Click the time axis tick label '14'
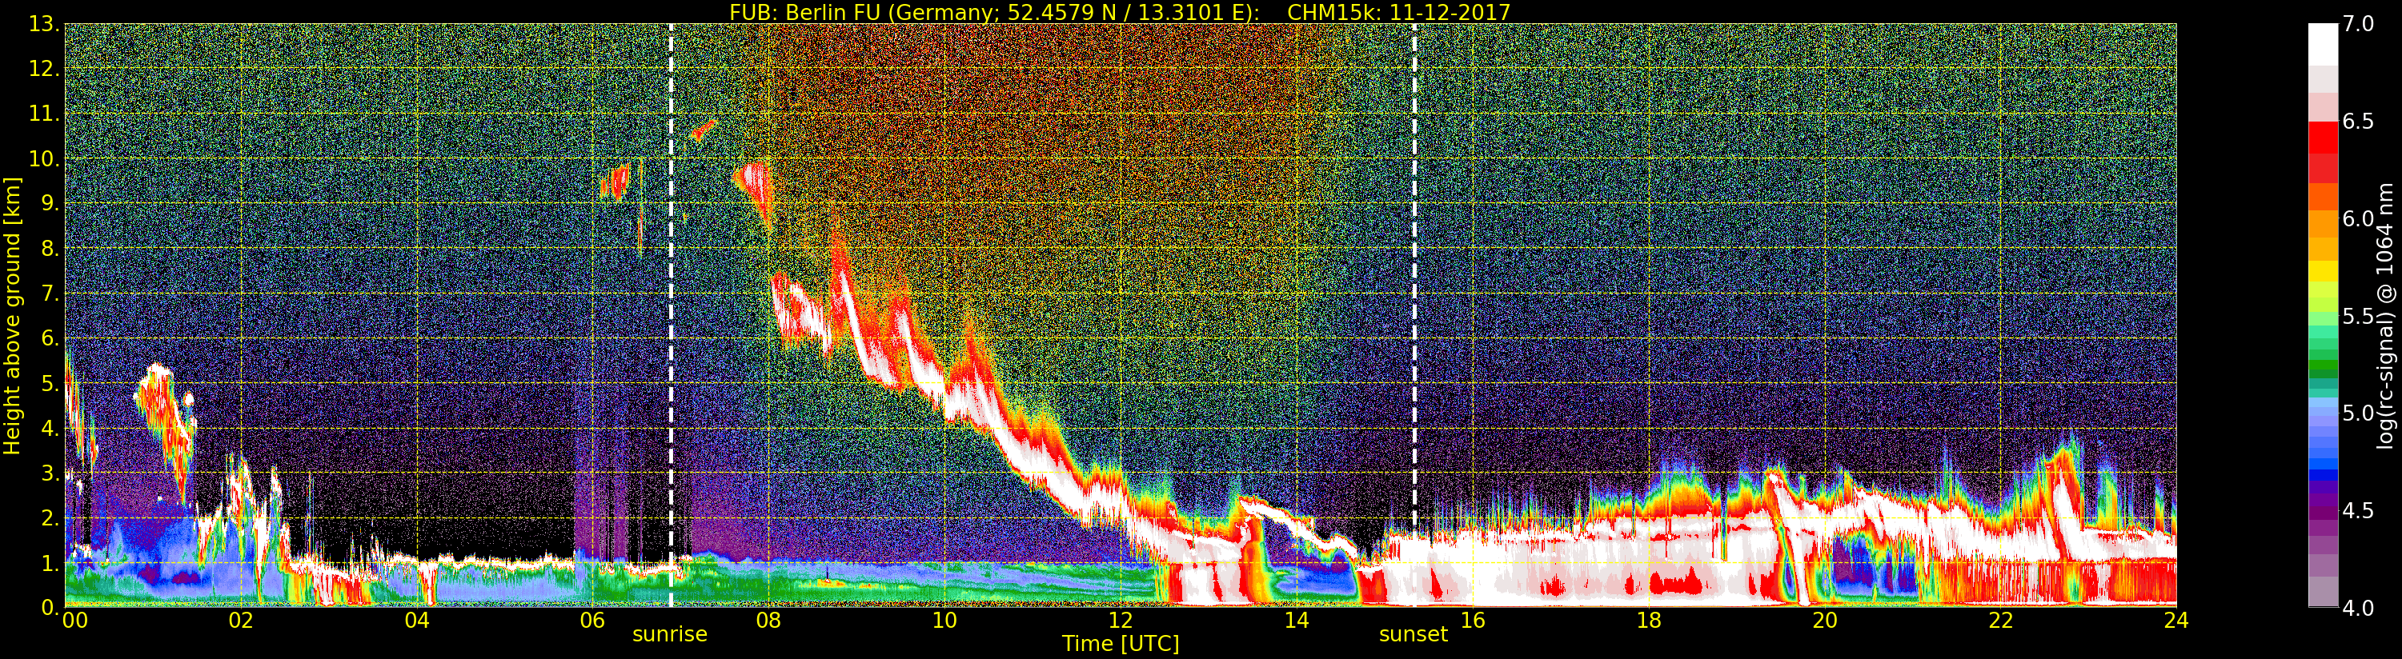This screenshot has width=2402, height=659. pos(1296,620)
